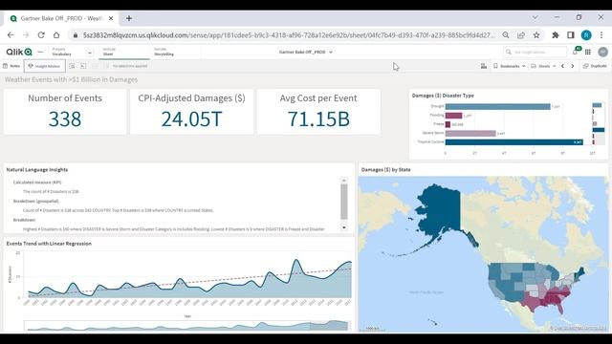The height and width of the screenshot is (344, 612).
Task: Close the Gartner Bake Off browser tab
Action: point(111,18)
